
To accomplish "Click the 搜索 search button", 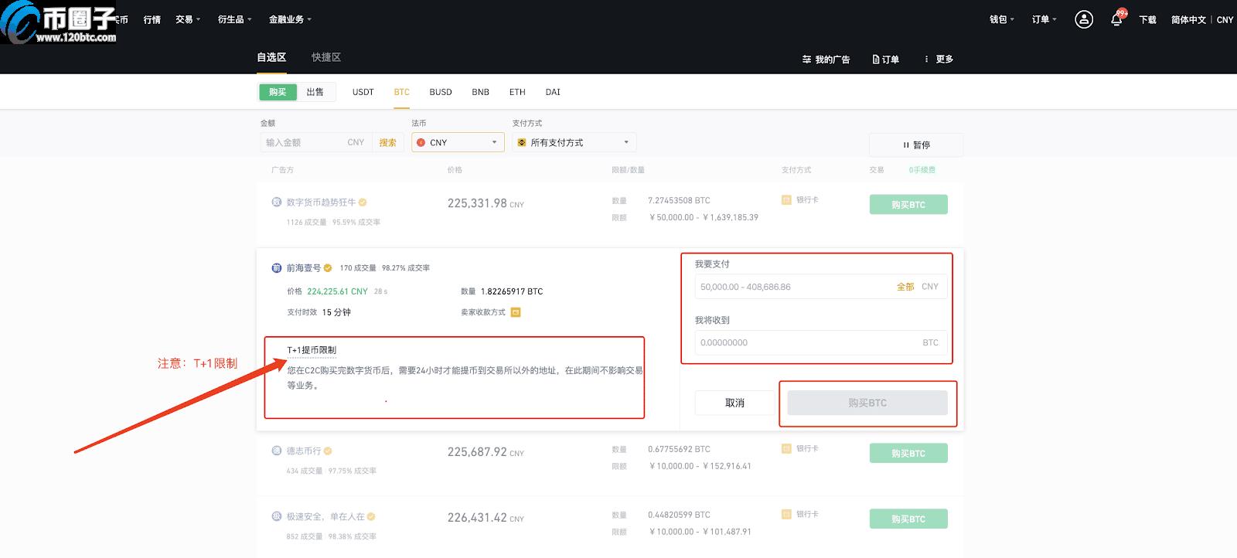I will click(x=387, y=142).
